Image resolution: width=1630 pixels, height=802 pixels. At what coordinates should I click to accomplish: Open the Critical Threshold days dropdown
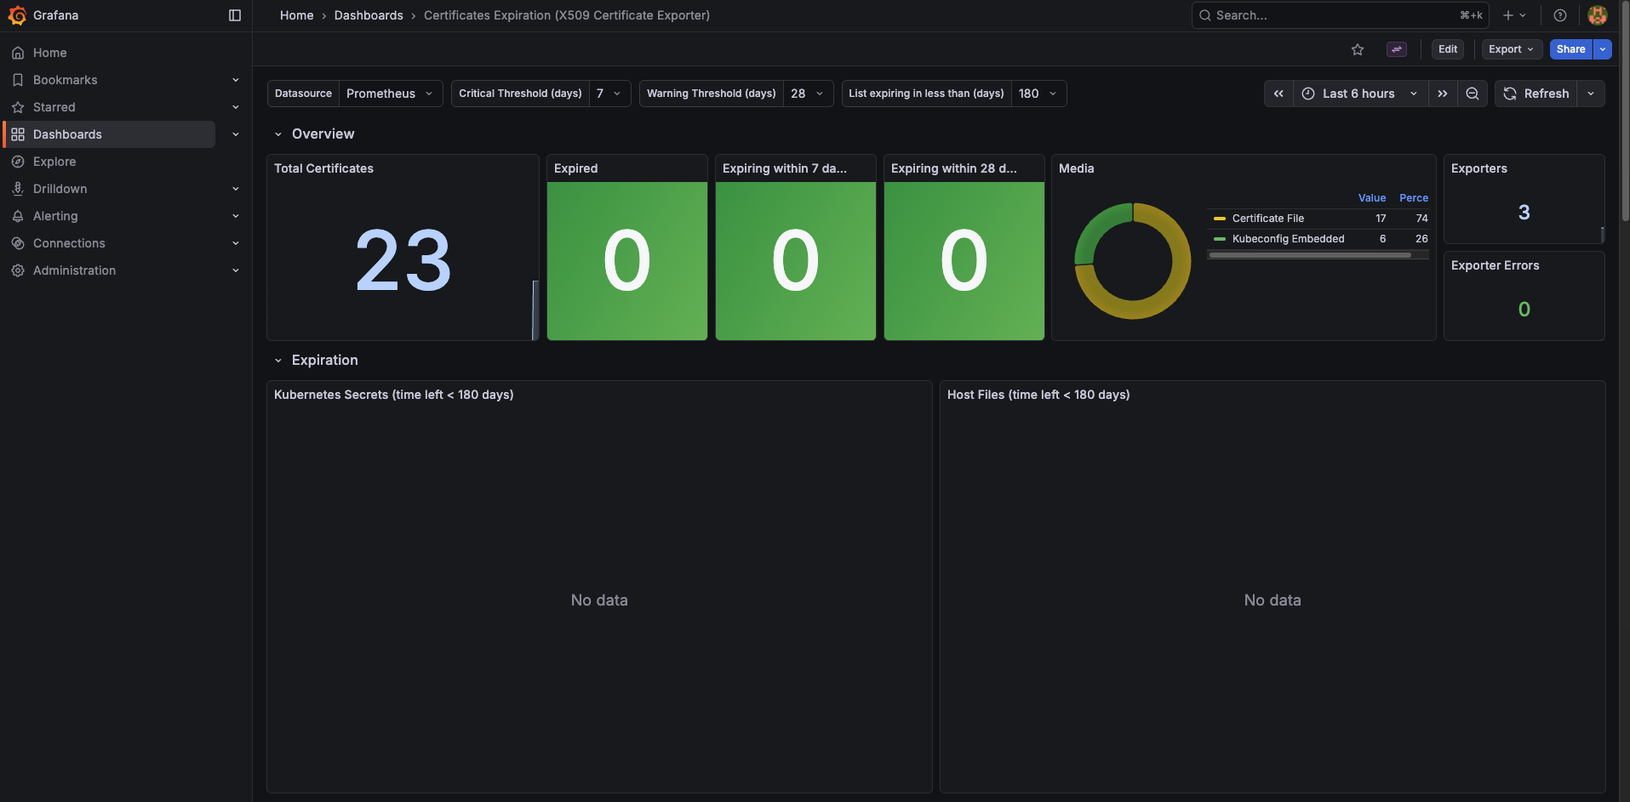click(x=609, y=94)
